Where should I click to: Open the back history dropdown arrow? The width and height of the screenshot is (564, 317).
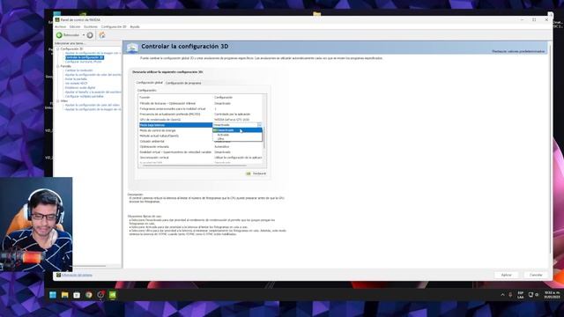pyautogui.click(x=84, y=35)
